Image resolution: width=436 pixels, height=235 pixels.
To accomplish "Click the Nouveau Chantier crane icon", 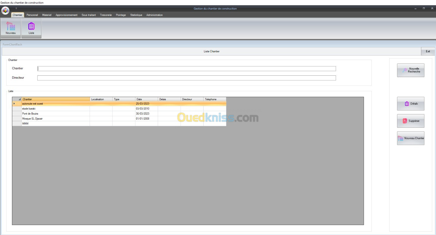I will [x=400, y=138].
